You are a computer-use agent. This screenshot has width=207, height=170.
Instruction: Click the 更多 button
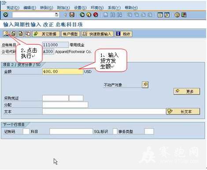(187, 91)
